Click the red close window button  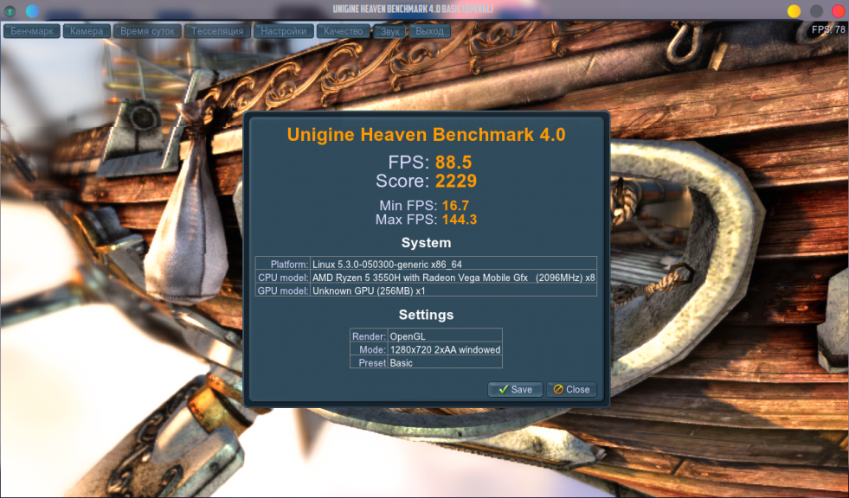tap(838, 11)
